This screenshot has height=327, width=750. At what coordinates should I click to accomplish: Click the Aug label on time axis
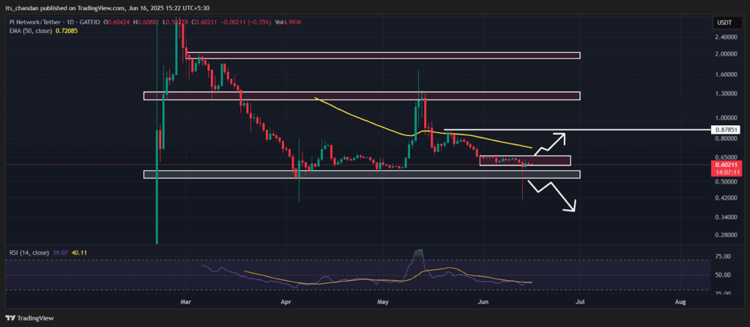[680, 302]
